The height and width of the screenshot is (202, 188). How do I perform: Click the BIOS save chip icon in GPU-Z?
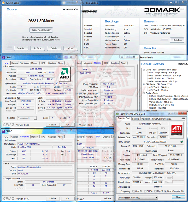[181, 142]
